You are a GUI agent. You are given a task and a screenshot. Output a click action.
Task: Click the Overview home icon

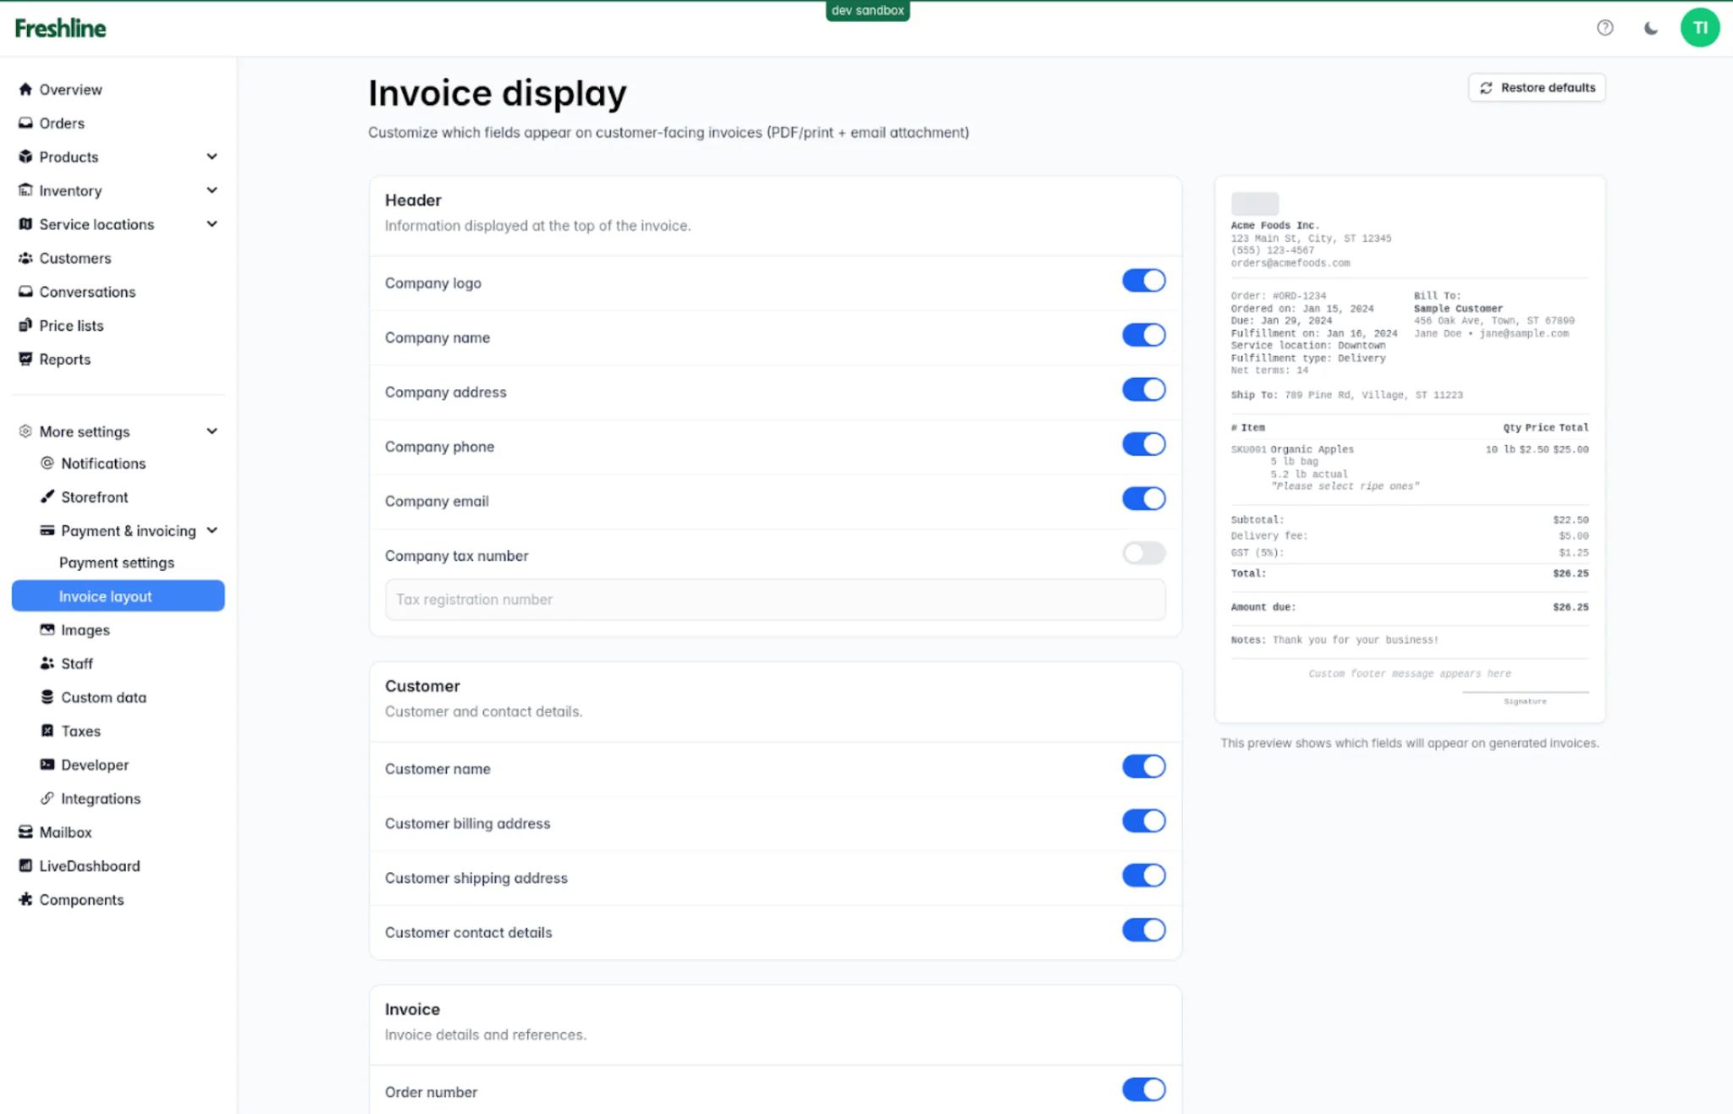(x=25, y=90)
